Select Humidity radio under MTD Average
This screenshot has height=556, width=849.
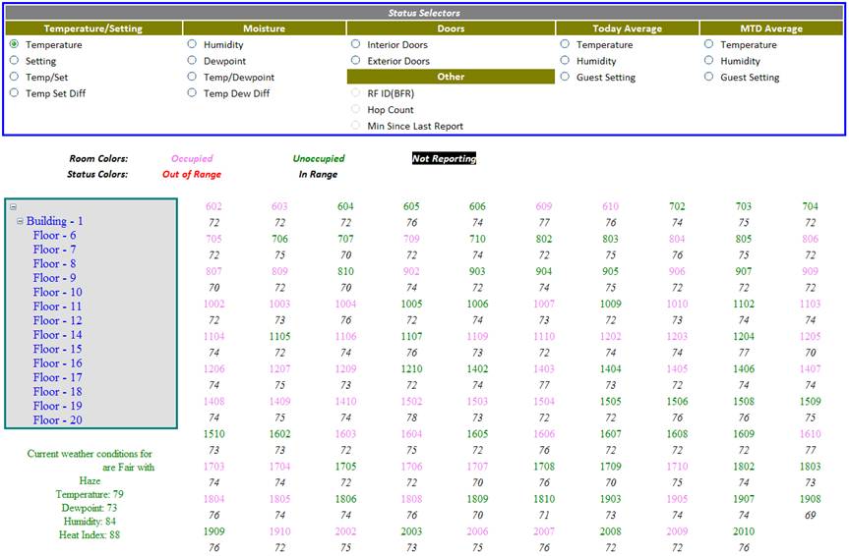point(708,60)
